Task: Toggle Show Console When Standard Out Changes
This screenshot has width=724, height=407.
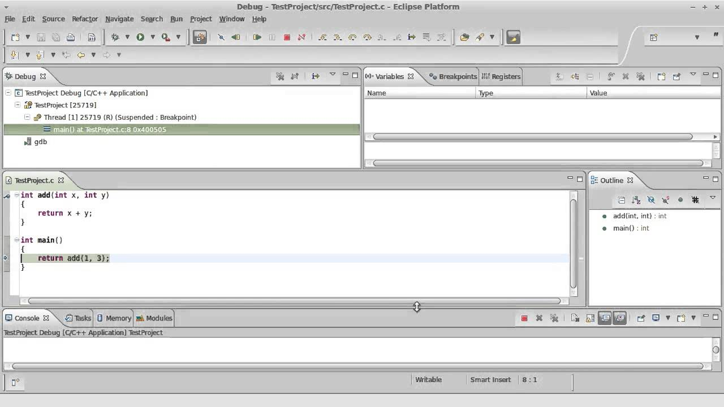Action: pyautogui.click(x=604, y=318)
